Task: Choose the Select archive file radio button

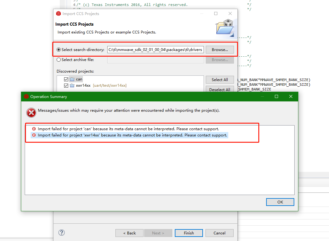Action: [x=58, y=59]
